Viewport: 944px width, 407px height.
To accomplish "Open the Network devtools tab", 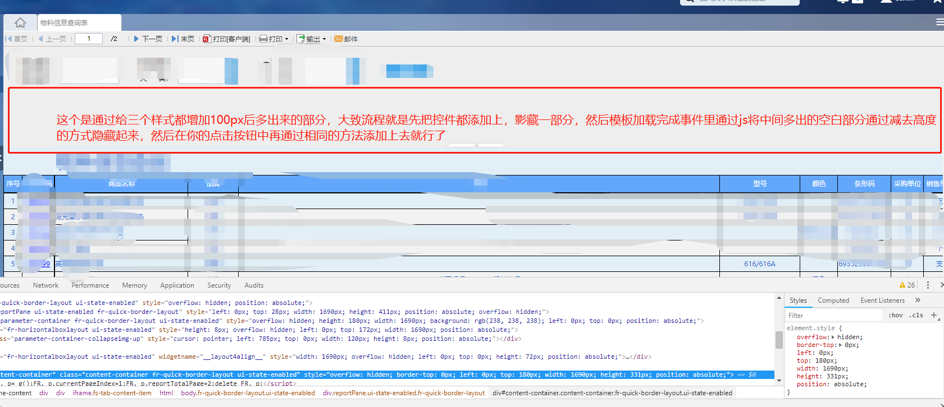I will pos(45,285).
